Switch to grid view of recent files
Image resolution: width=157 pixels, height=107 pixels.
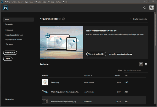[146, 64]
